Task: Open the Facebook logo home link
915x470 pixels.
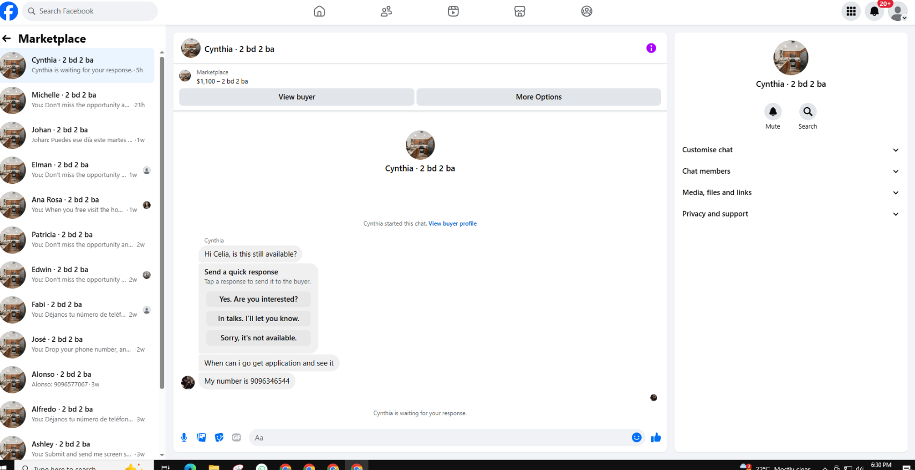Action: [9, 11]
